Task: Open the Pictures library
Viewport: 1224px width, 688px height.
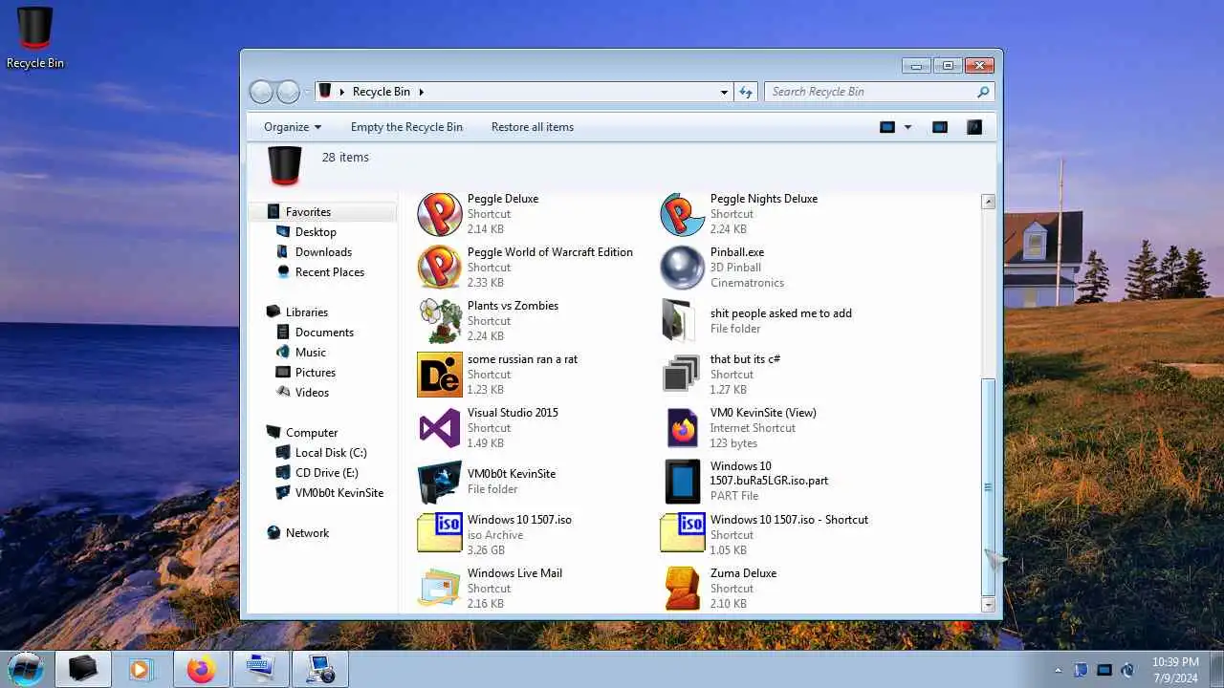Action: tap(306, 373)
